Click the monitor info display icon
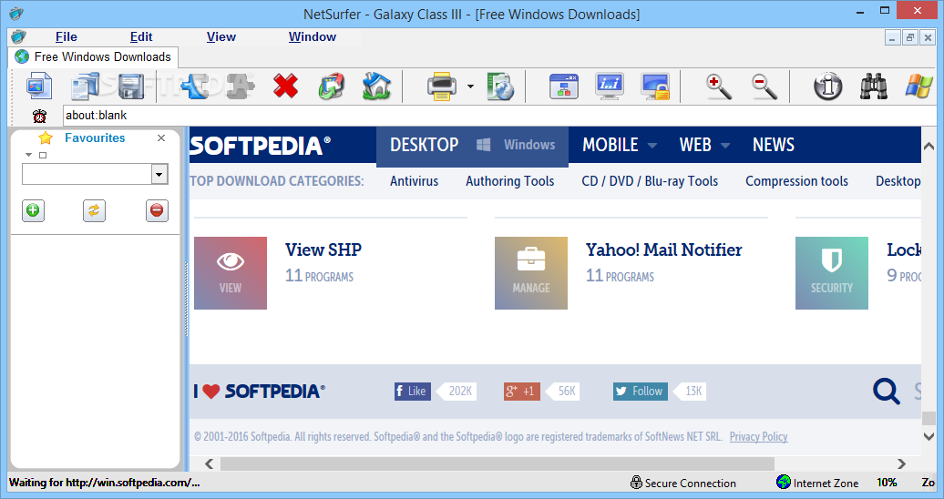This screenshot has width=944, height=499. pyautogui.click(x=610, y=87)
